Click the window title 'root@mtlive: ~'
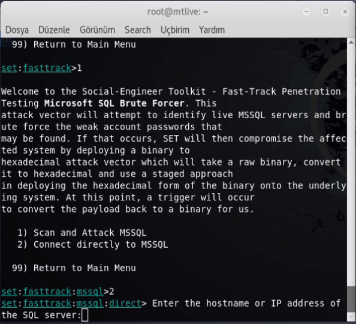 coord(177,11)
